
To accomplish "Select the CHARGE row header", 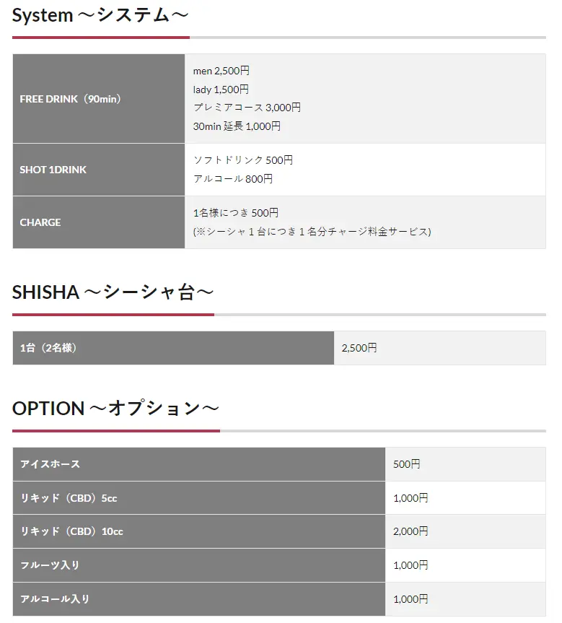I will [x=99, y=222].
